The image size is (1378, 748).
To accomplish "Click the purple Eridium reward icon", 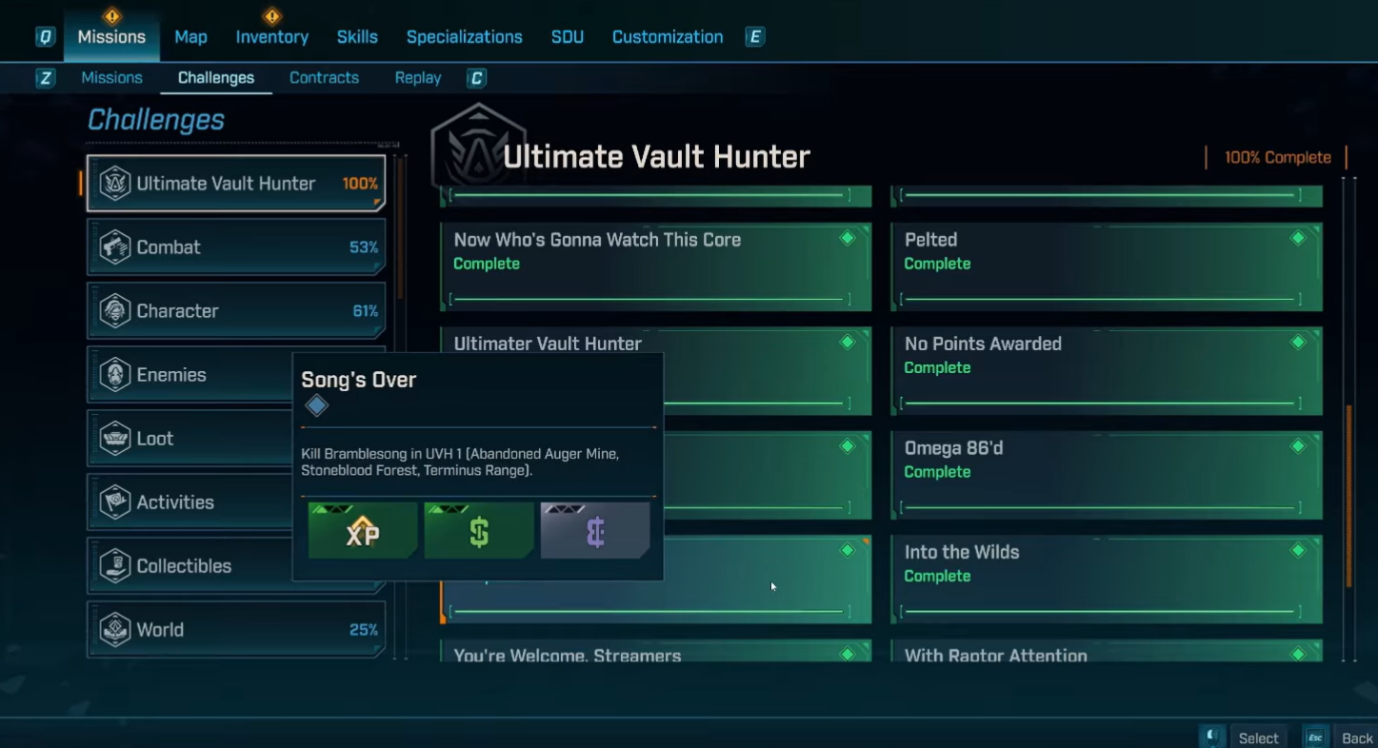I will (x=595, y=531).
